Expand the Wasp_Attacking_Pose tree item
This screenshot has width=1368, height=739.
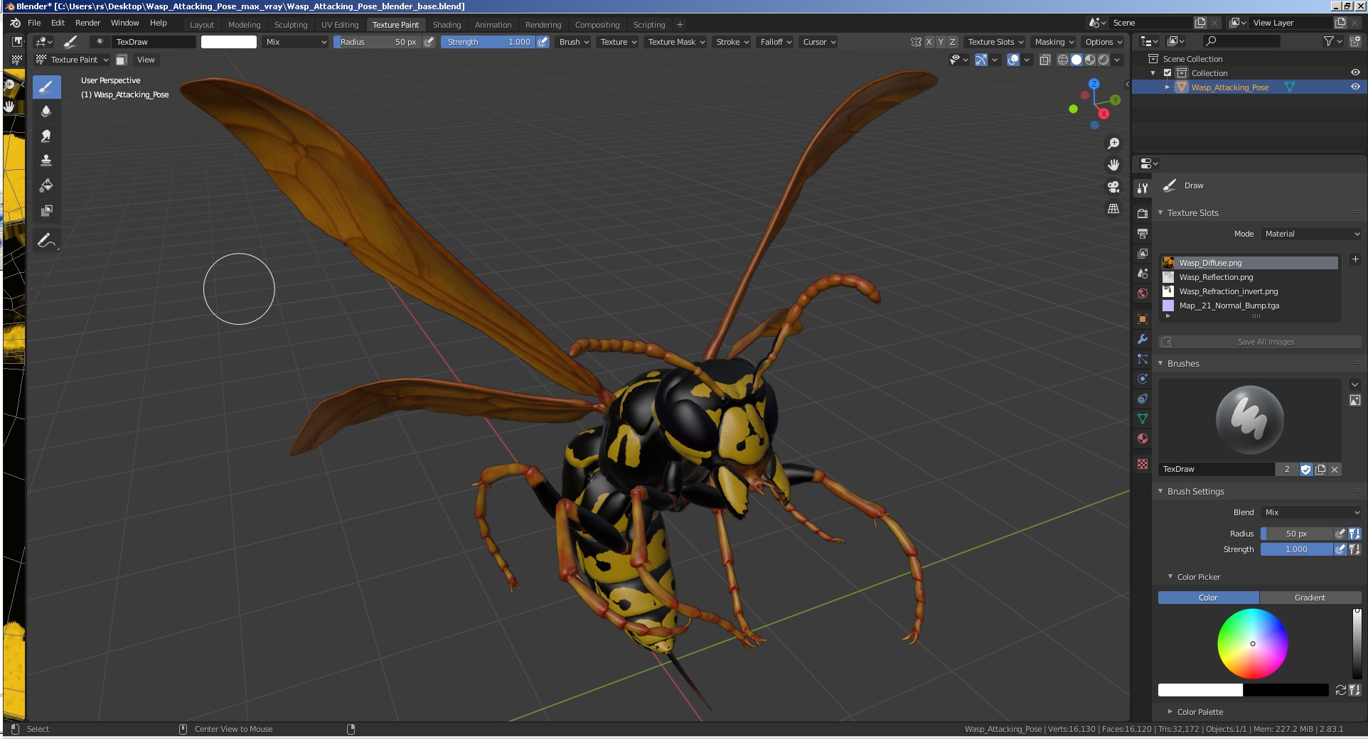click(1167, 87)
